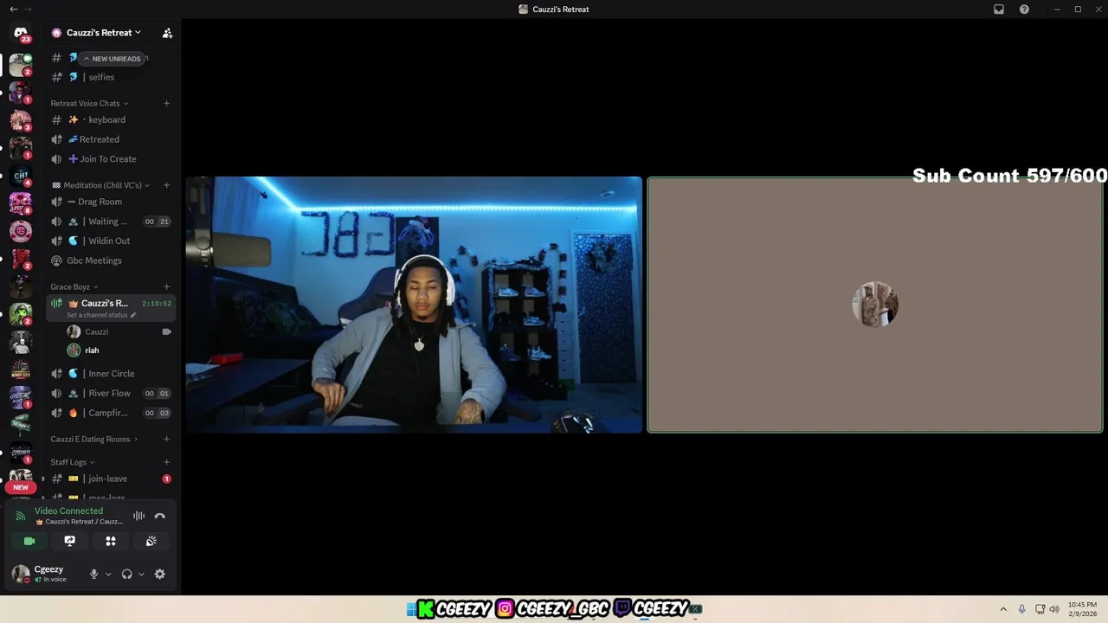
Task: Open the join-leave log channel
Action: tap(112, 478)
